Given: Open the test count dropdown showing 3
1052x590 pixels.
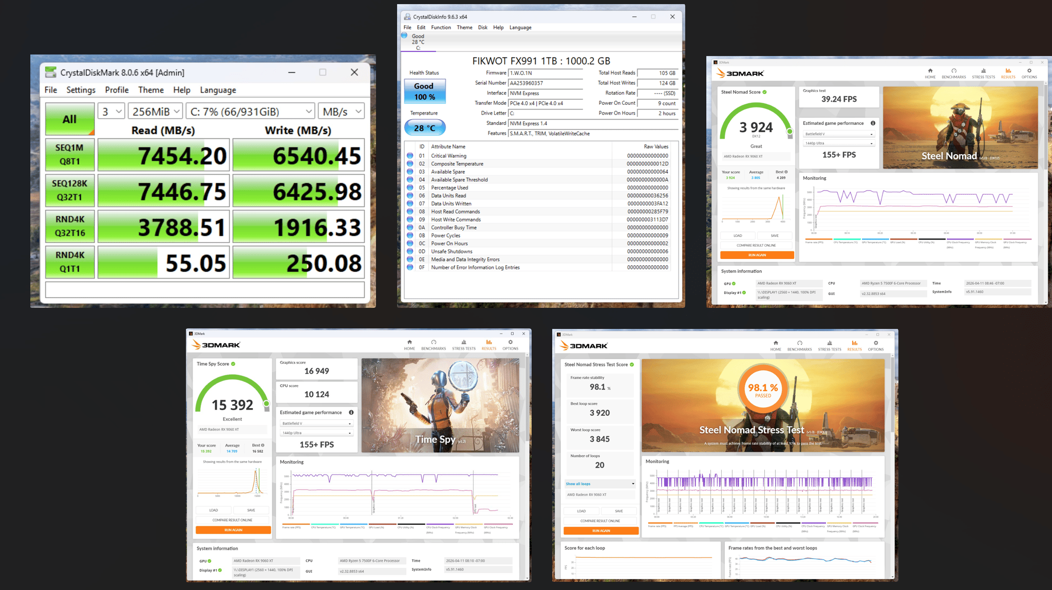Looking at the screenshot, I should tap(111, 112).
